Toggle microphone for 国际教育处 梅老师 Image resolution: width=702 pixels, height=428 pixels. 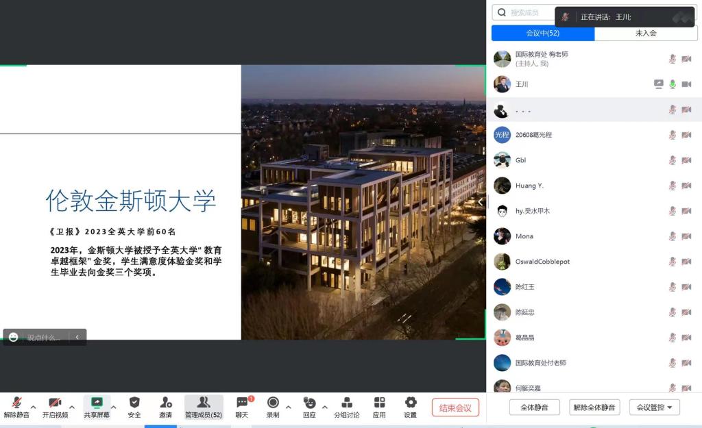tap(673, 59)
